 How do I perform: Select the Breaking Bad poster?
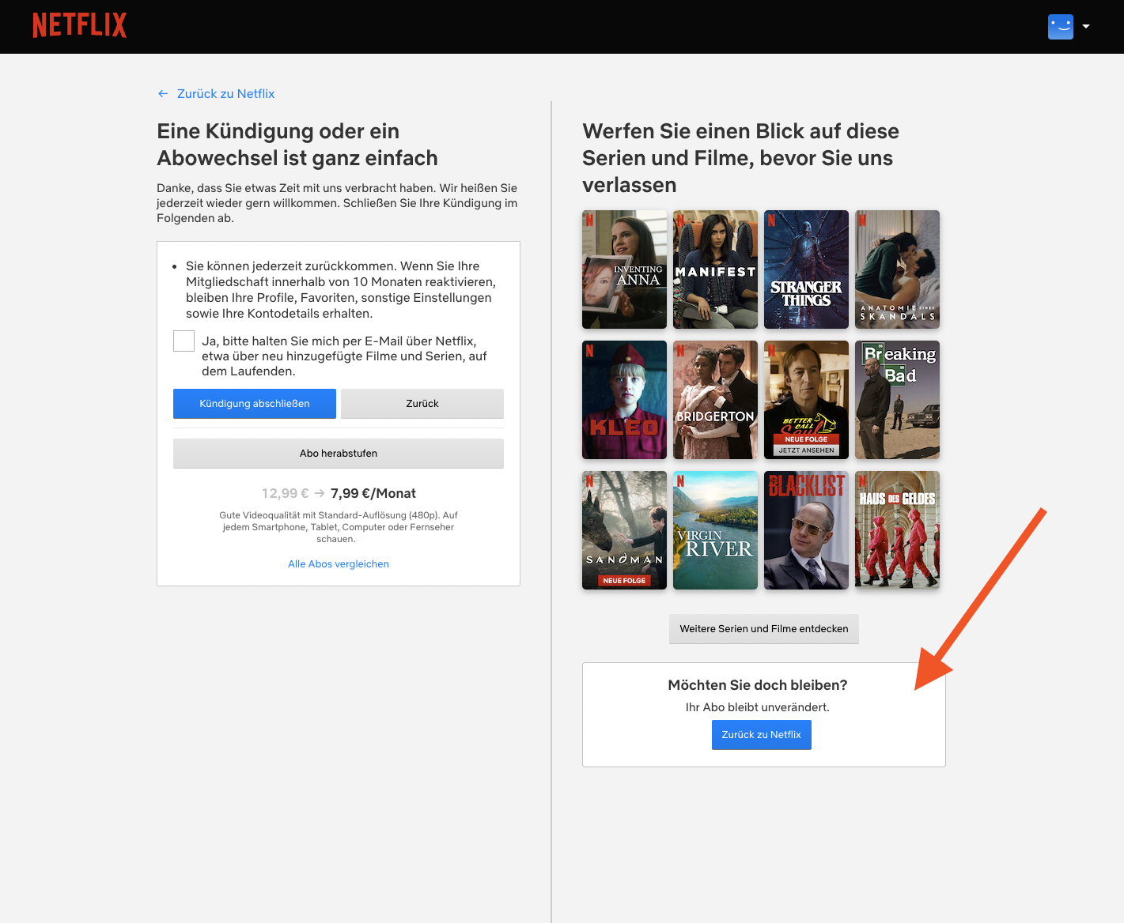point(897,400)
